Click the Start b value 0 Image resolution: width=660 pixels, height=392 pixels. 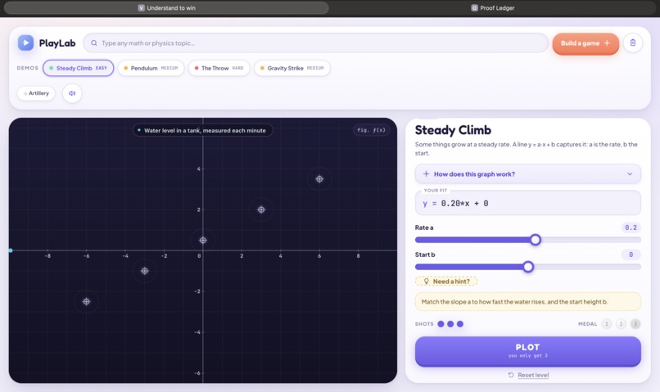(631, 255)
